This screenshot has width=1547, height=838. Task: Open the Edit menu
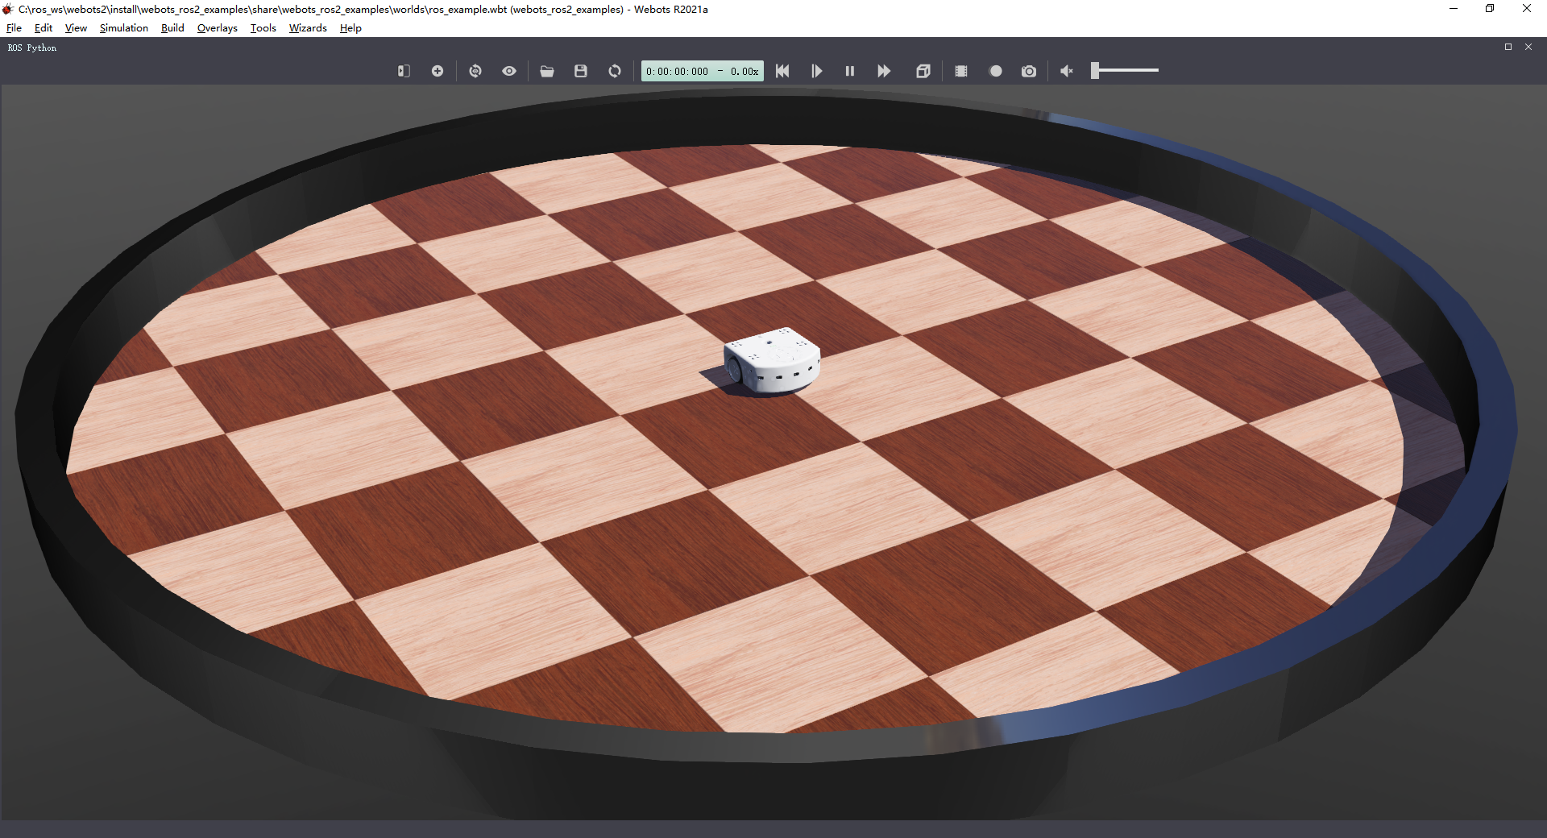44,27
